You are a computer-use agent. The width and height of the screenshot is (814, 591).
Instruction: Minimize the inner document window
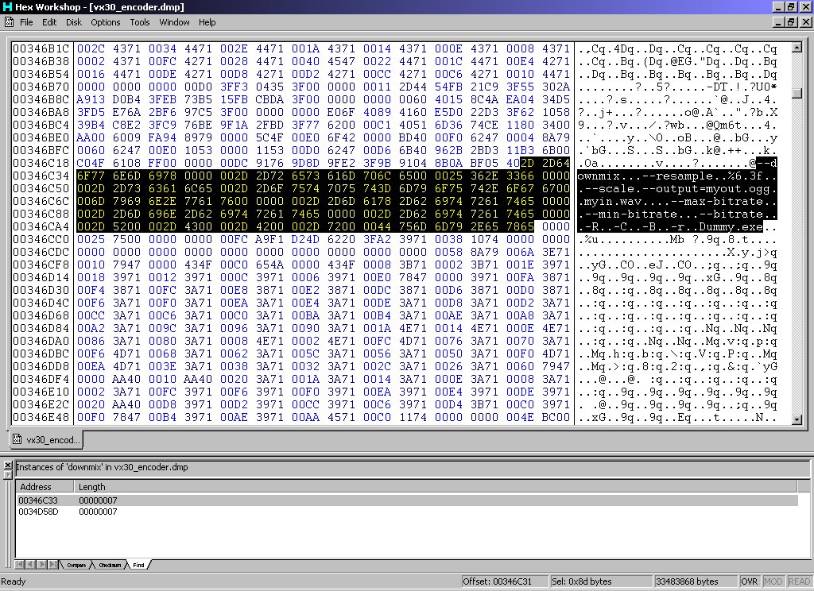pos(779,22)
